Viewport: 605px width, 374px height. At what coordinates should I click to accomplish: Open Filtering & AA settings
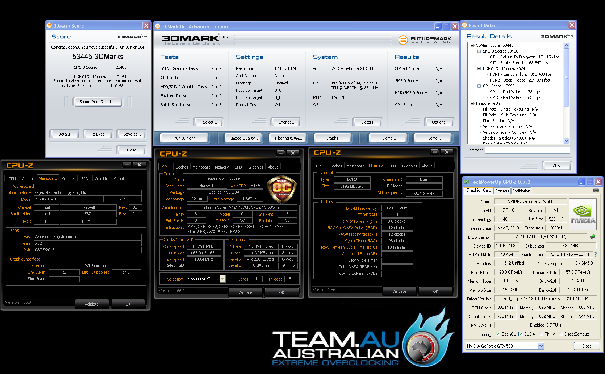[288, 138]
